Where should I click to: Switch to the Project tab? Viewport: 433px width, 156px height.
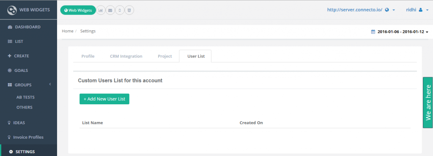point(165,56)
